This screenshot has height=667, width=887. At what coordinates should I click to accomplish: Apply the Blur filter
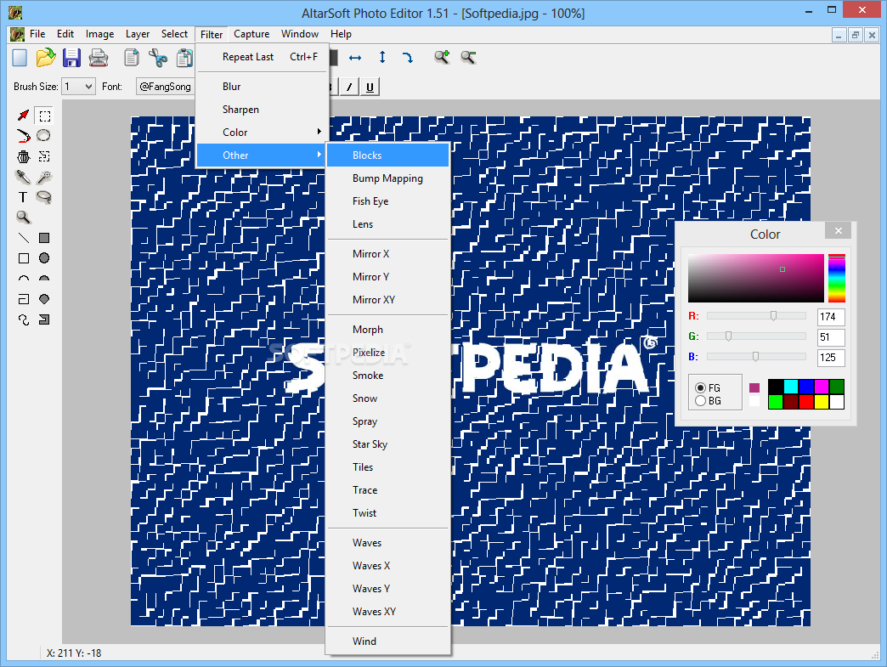tap(263, 87)
